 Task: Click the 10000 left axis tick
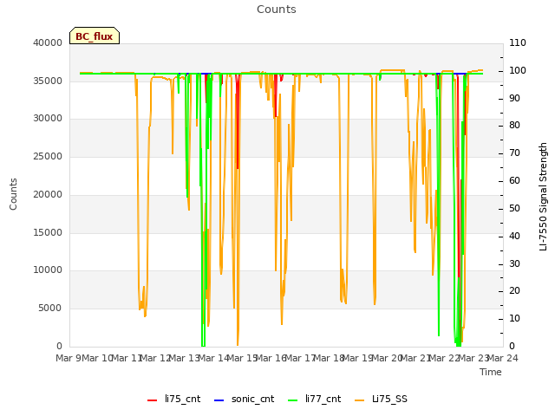(x=48, y=270)
